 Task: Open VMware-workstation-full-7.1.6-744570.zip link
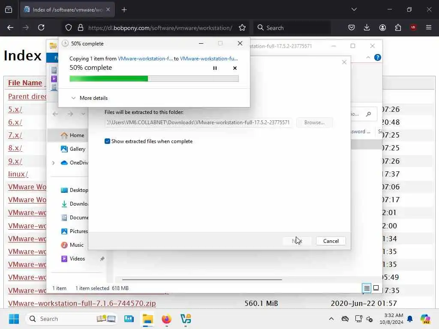click(82, 303)
